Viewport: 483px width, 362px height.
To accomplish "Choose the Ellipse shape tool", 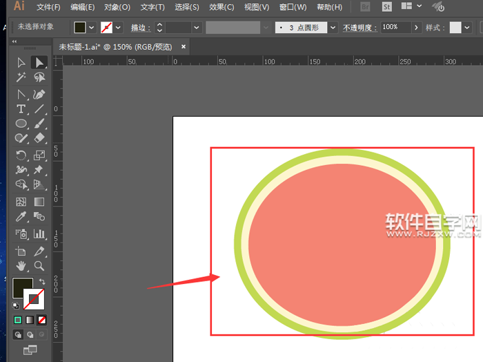I will point(21,124).
